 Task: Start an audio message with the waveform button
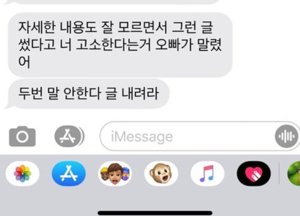286,136
